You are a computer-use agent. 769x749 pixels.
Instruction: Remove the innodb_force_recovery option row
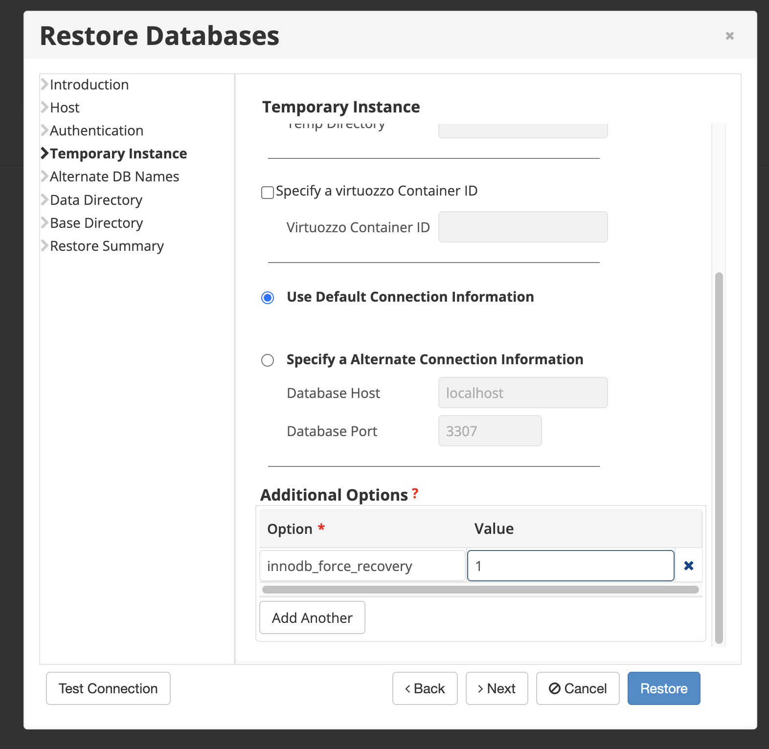point(688,566)
